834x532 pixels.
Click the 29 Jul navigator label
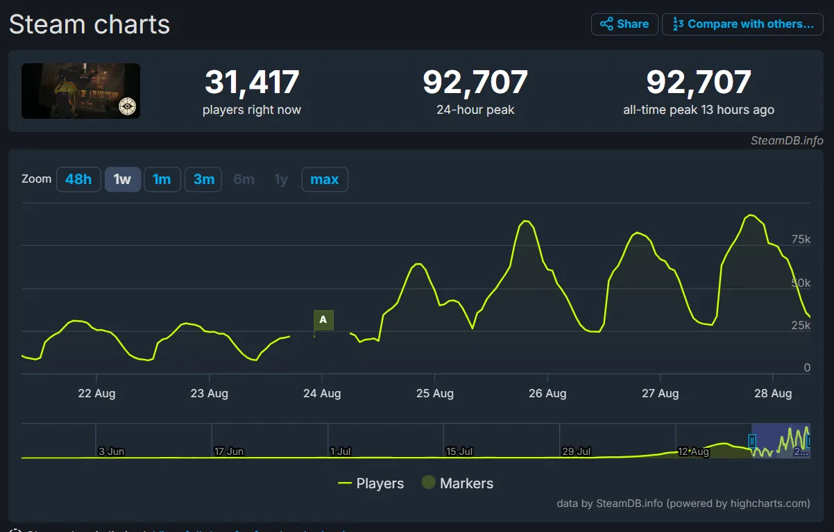(577, 451)
